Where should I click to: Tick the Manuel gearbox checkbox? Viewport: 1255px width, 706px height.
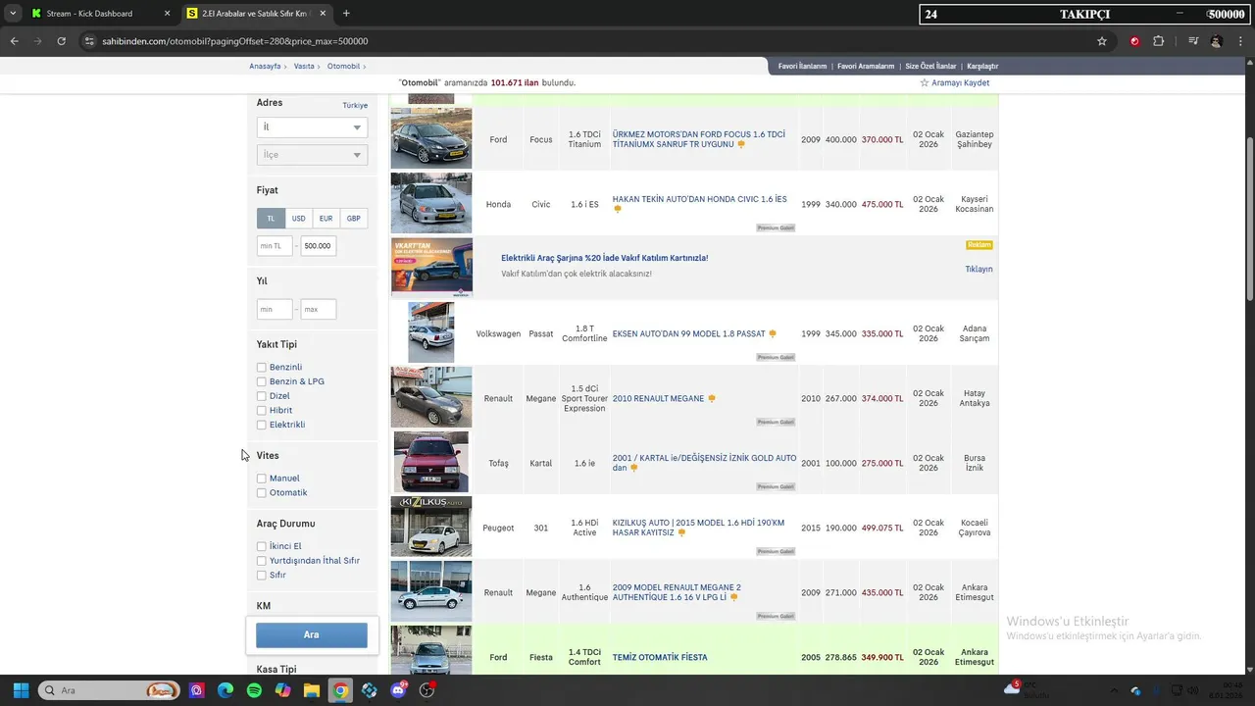click(262, 479)
